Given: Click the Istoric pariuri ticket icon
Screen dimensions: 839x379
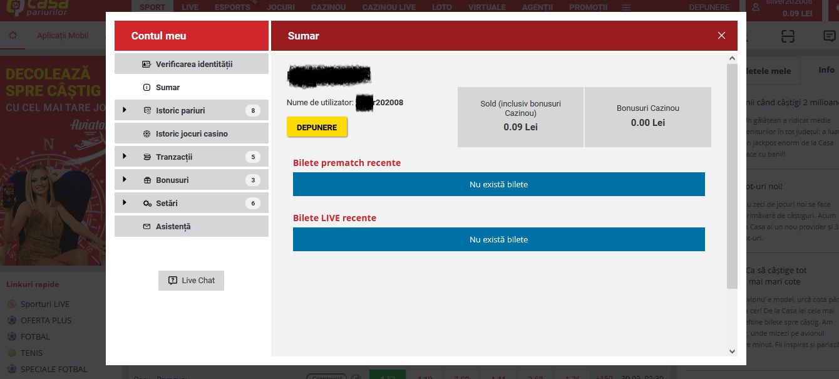Looking at the screenshot, I should pyautogui.click(x=147, y=111).
